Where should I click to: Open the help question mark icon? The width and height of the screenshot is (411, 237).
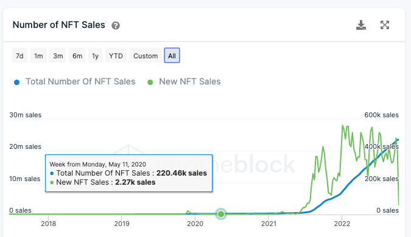pyautogui.click(x=116, y=26)
